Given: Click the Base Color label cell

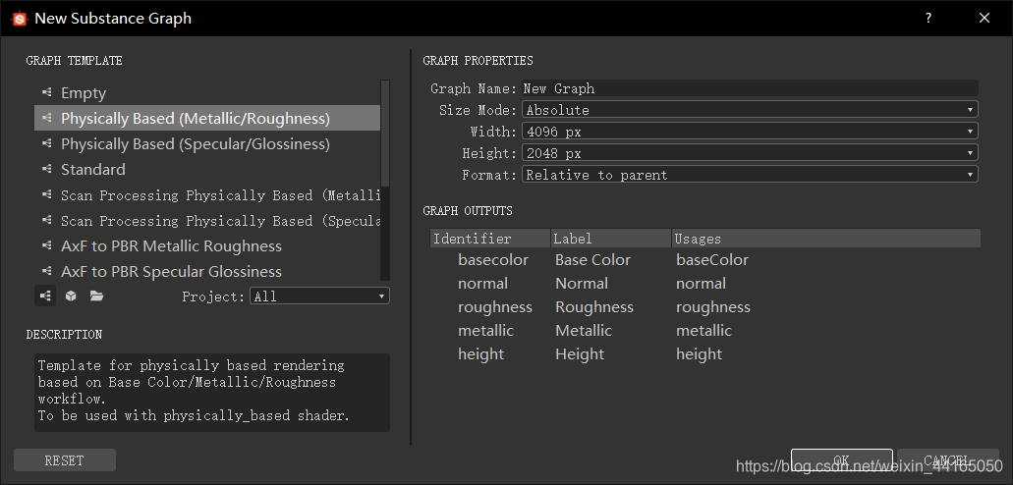Looking at the screenshot, I should pos(593,259).
